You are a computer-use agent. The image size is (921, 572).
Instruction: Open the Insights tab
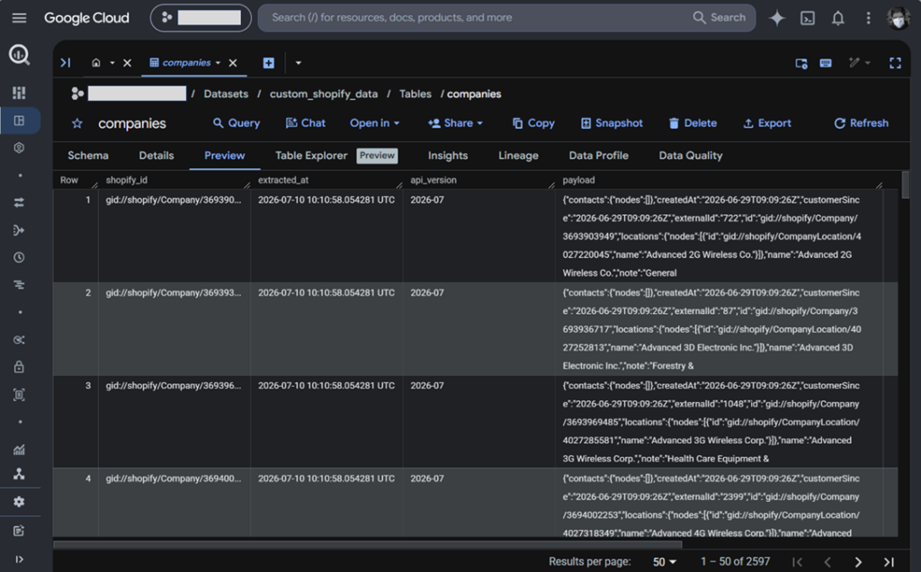click(448, 156)
